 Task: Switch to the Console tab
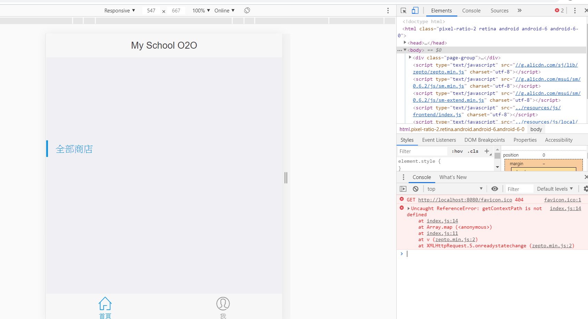[471, 11]
